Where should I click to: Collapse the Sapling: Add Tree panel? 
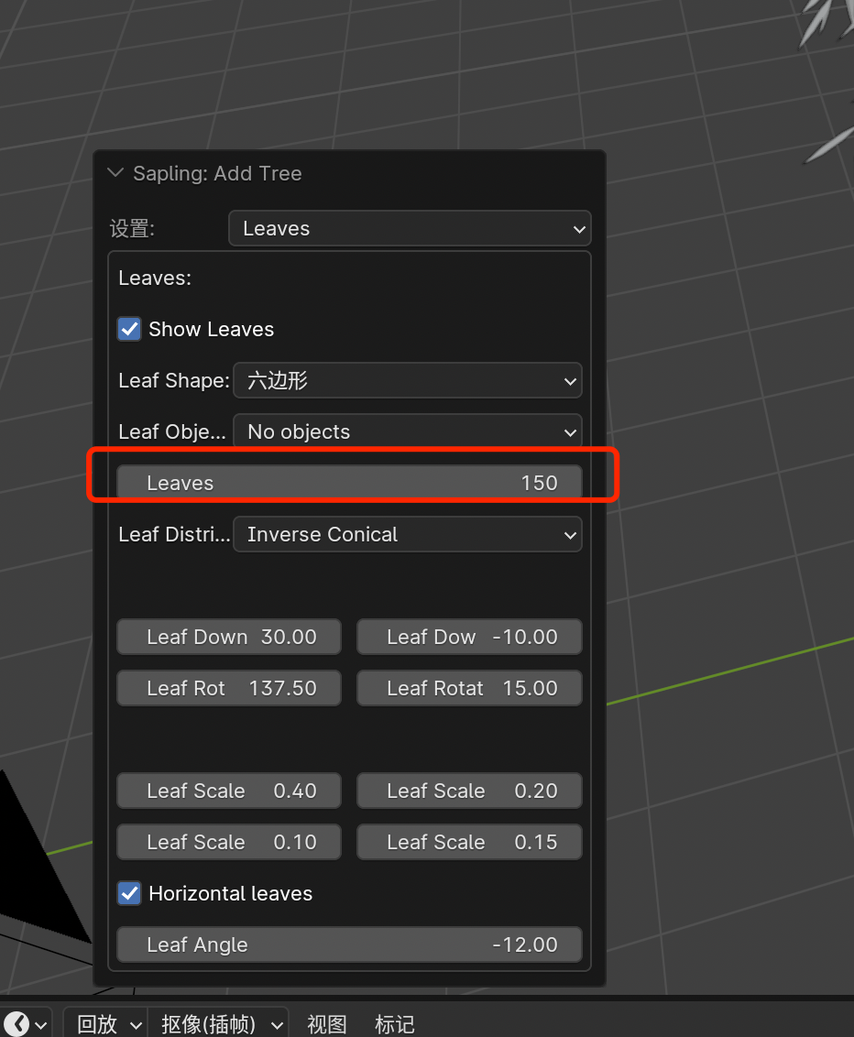click(x=115, y=173)
